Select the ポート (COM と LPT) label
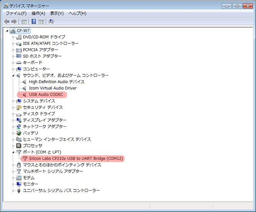Screen dimensions: 256x212 pos(42,152)
